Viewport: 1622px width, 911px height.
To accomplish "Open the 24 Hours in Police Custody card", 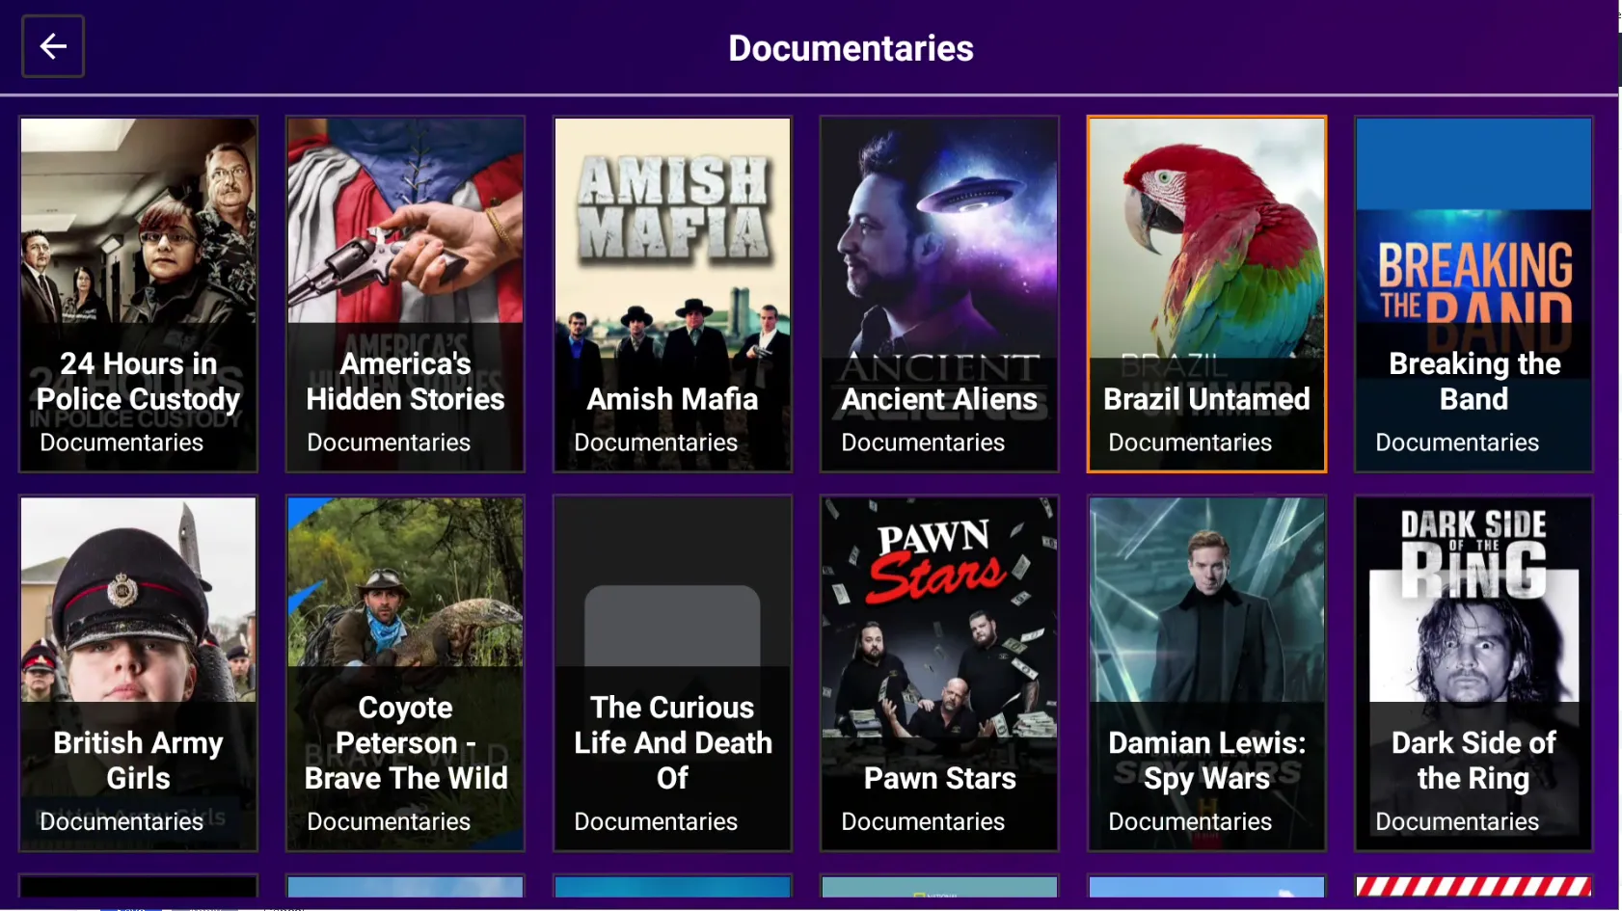I will [x=139, y=294].
